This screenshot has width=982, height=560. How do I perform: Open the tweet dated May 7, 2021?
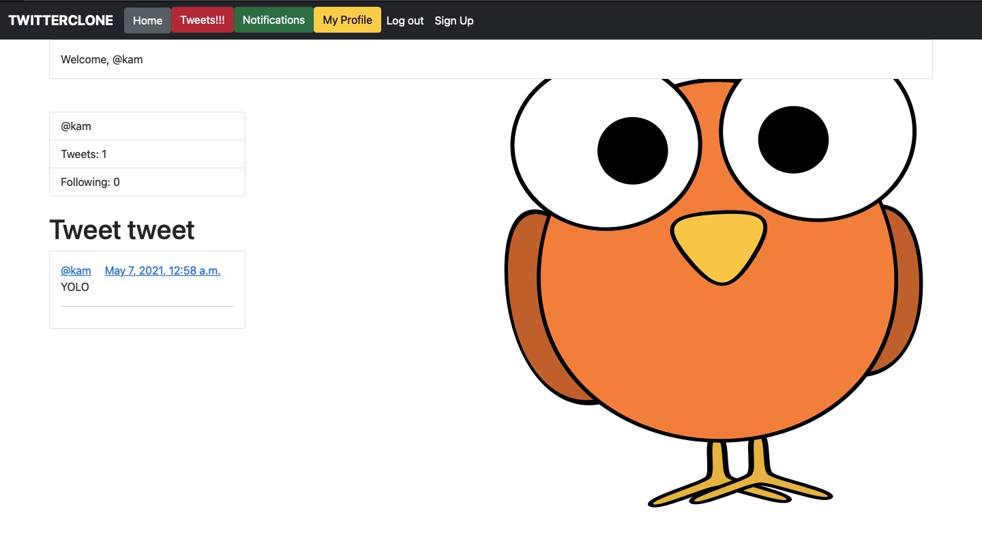162,270
